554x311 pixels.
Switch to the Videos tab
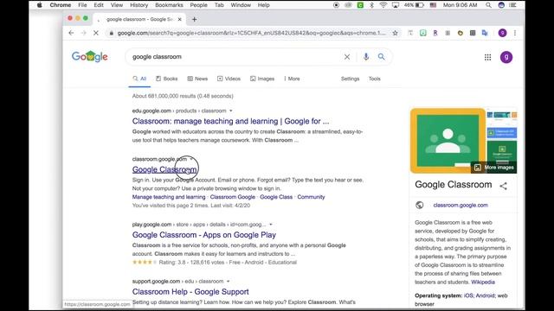click(x=229, y=79)
